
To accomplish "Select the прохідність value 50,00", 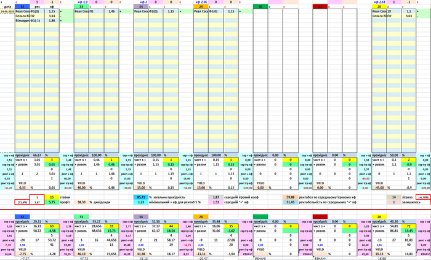I will point(393,156).
